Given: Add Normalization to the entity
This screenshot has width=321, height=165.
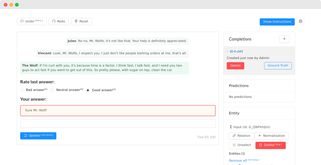Looking at the screenshot, I should [x=271, y=136].
